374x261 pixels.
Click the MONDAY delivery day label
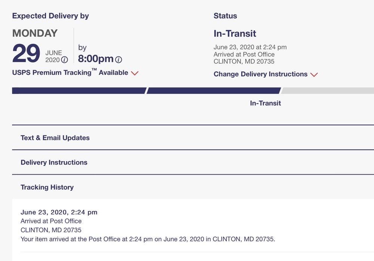35,33
